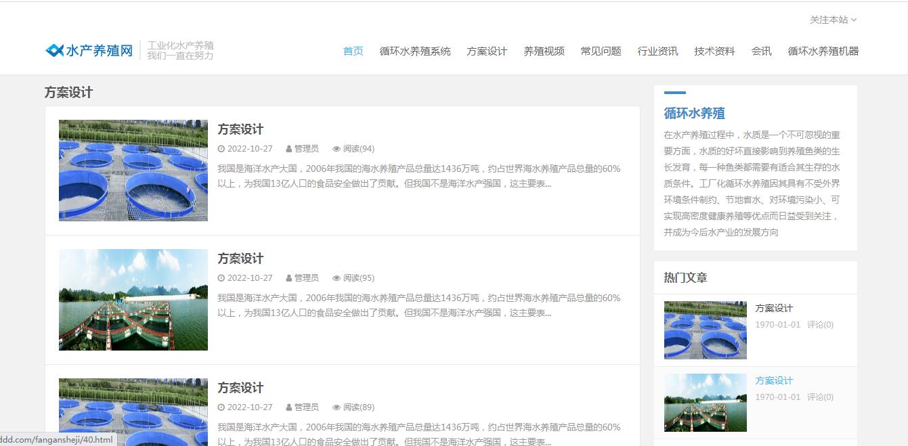Open the 方案设计 title with 阅读(89)

[240, 388]
